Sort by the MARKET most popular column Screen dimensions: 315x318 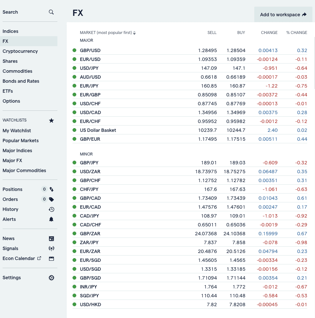108,33
